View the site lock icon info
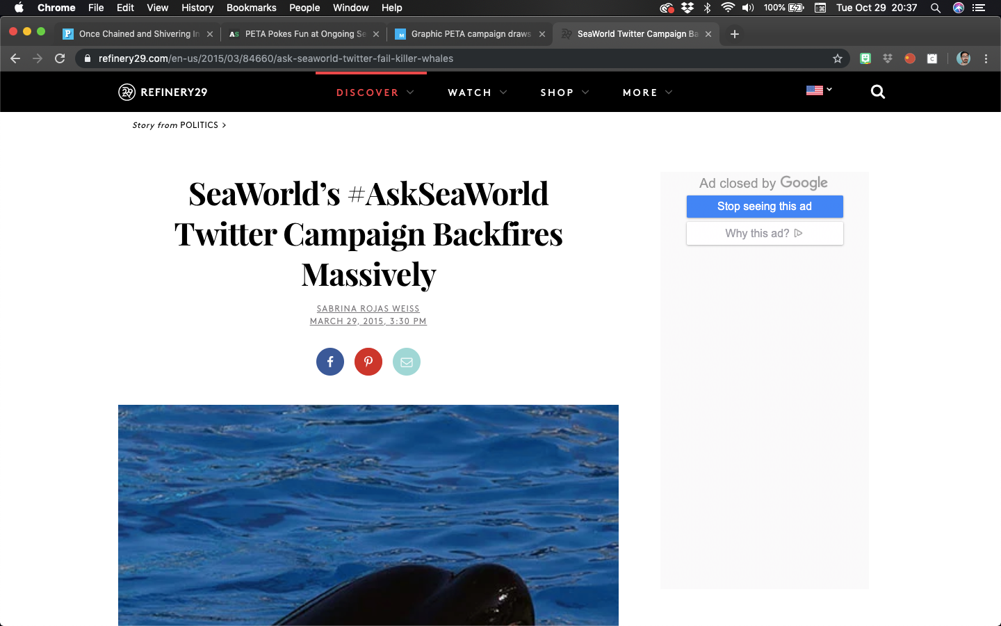Image resolution: width=1001 pixels, height=626 pixels. click(x=88, y=58)
